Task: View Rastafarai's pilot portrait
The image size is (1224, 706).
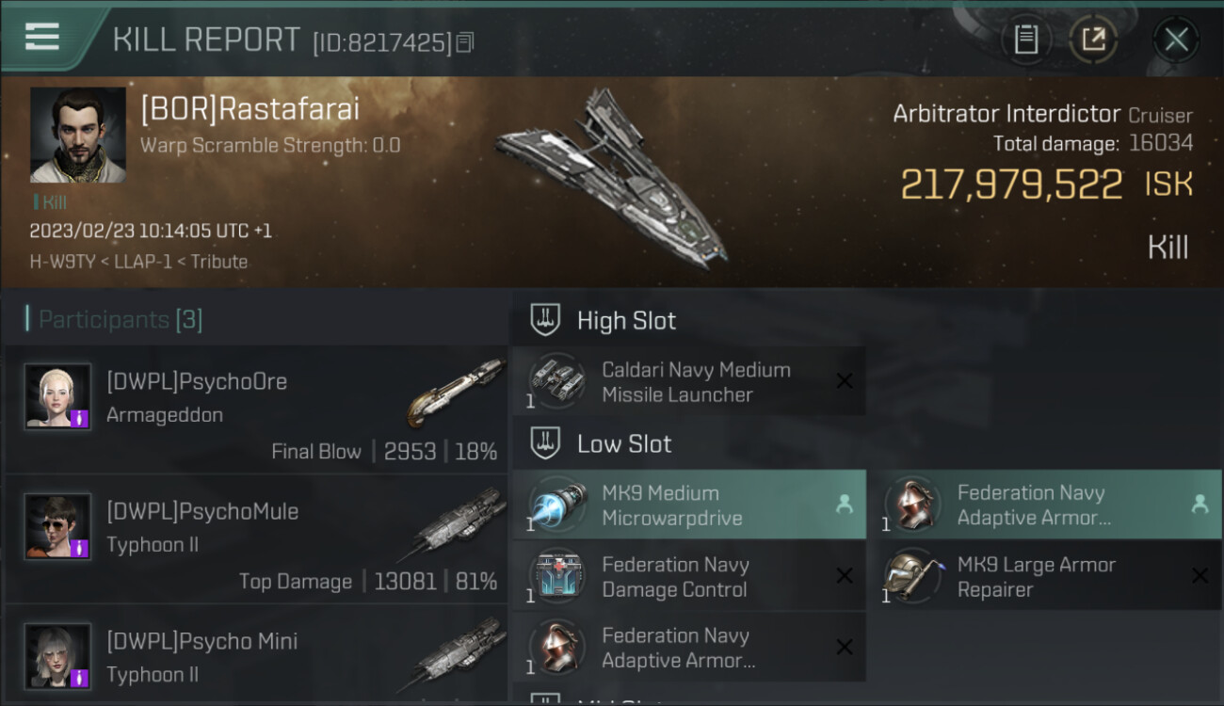Action: [77, 135]
